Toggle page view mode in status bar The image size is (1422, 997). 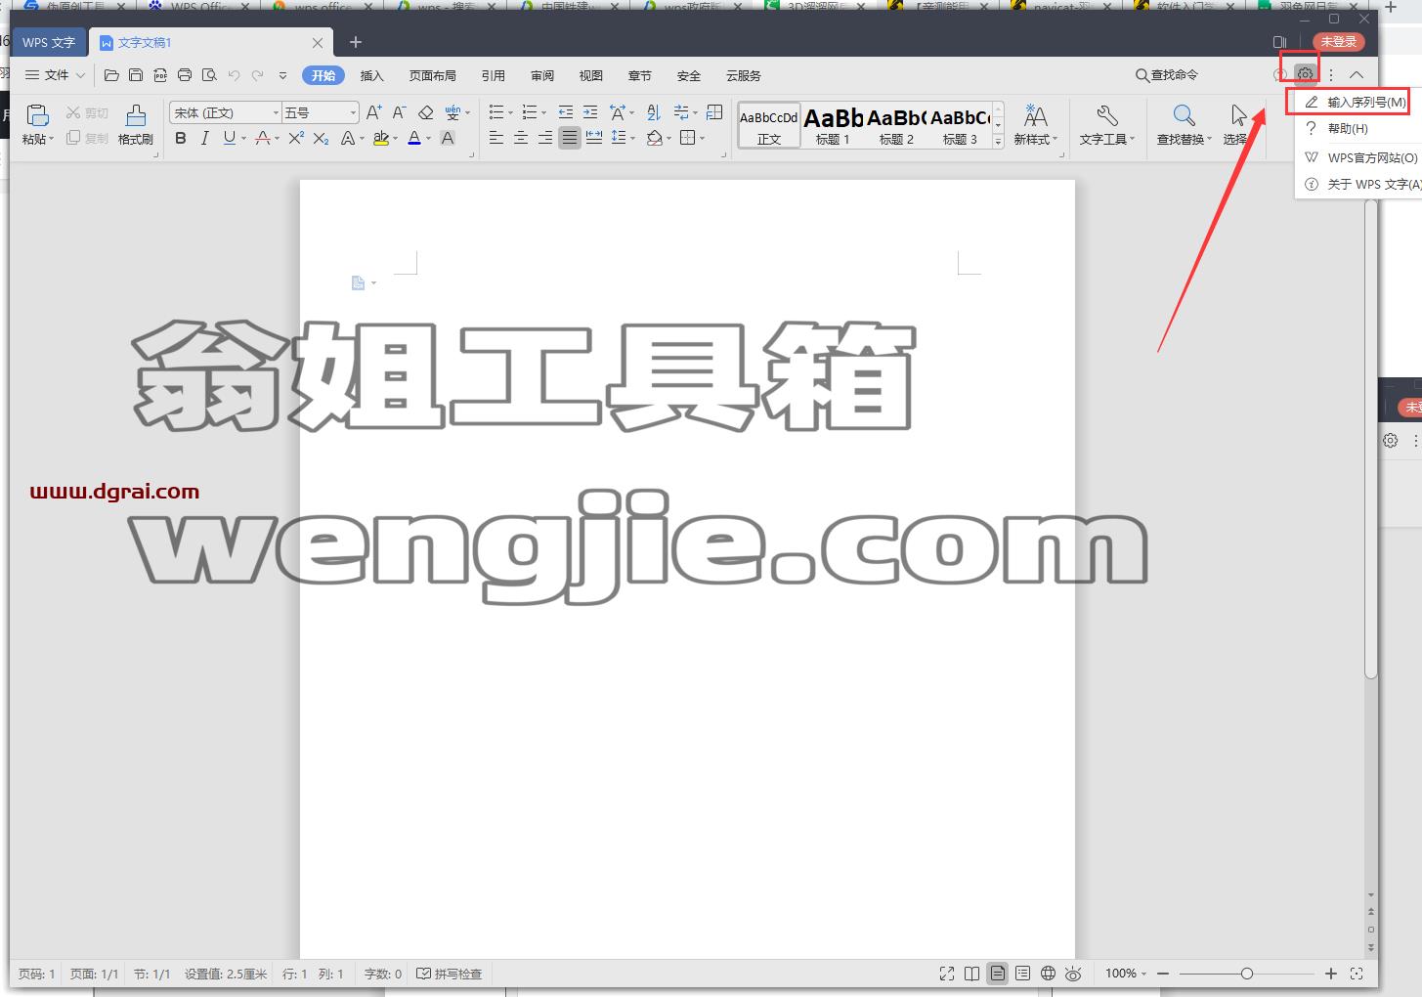point(997,974)
